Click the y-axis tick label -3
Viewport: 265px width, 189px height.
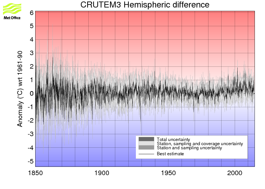point(31,134)
